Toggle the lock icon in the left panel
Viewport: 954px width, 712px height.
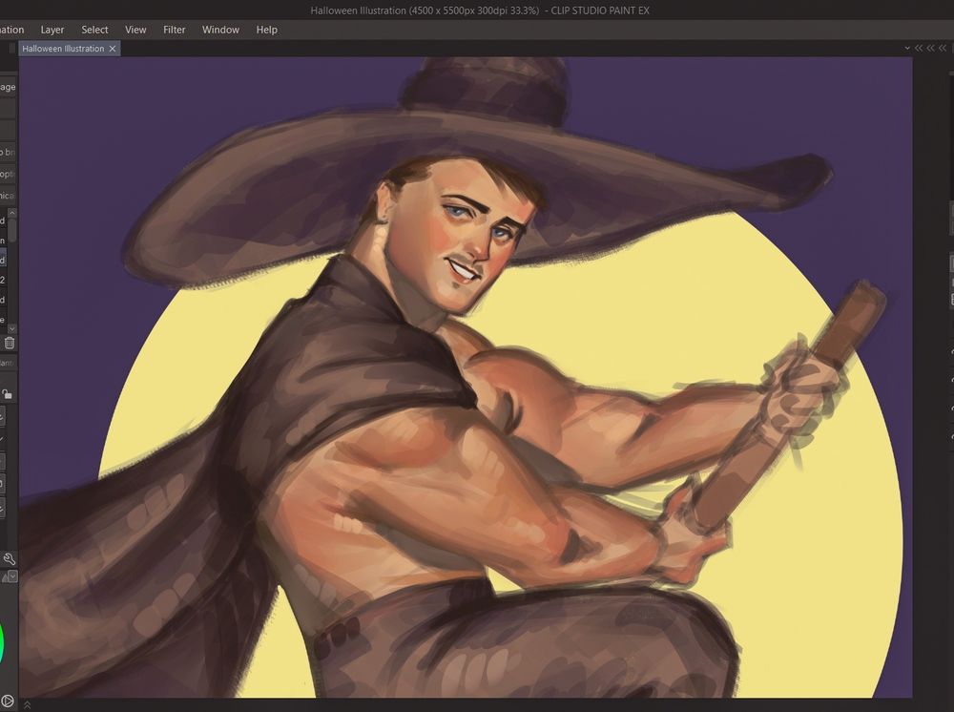7,394
